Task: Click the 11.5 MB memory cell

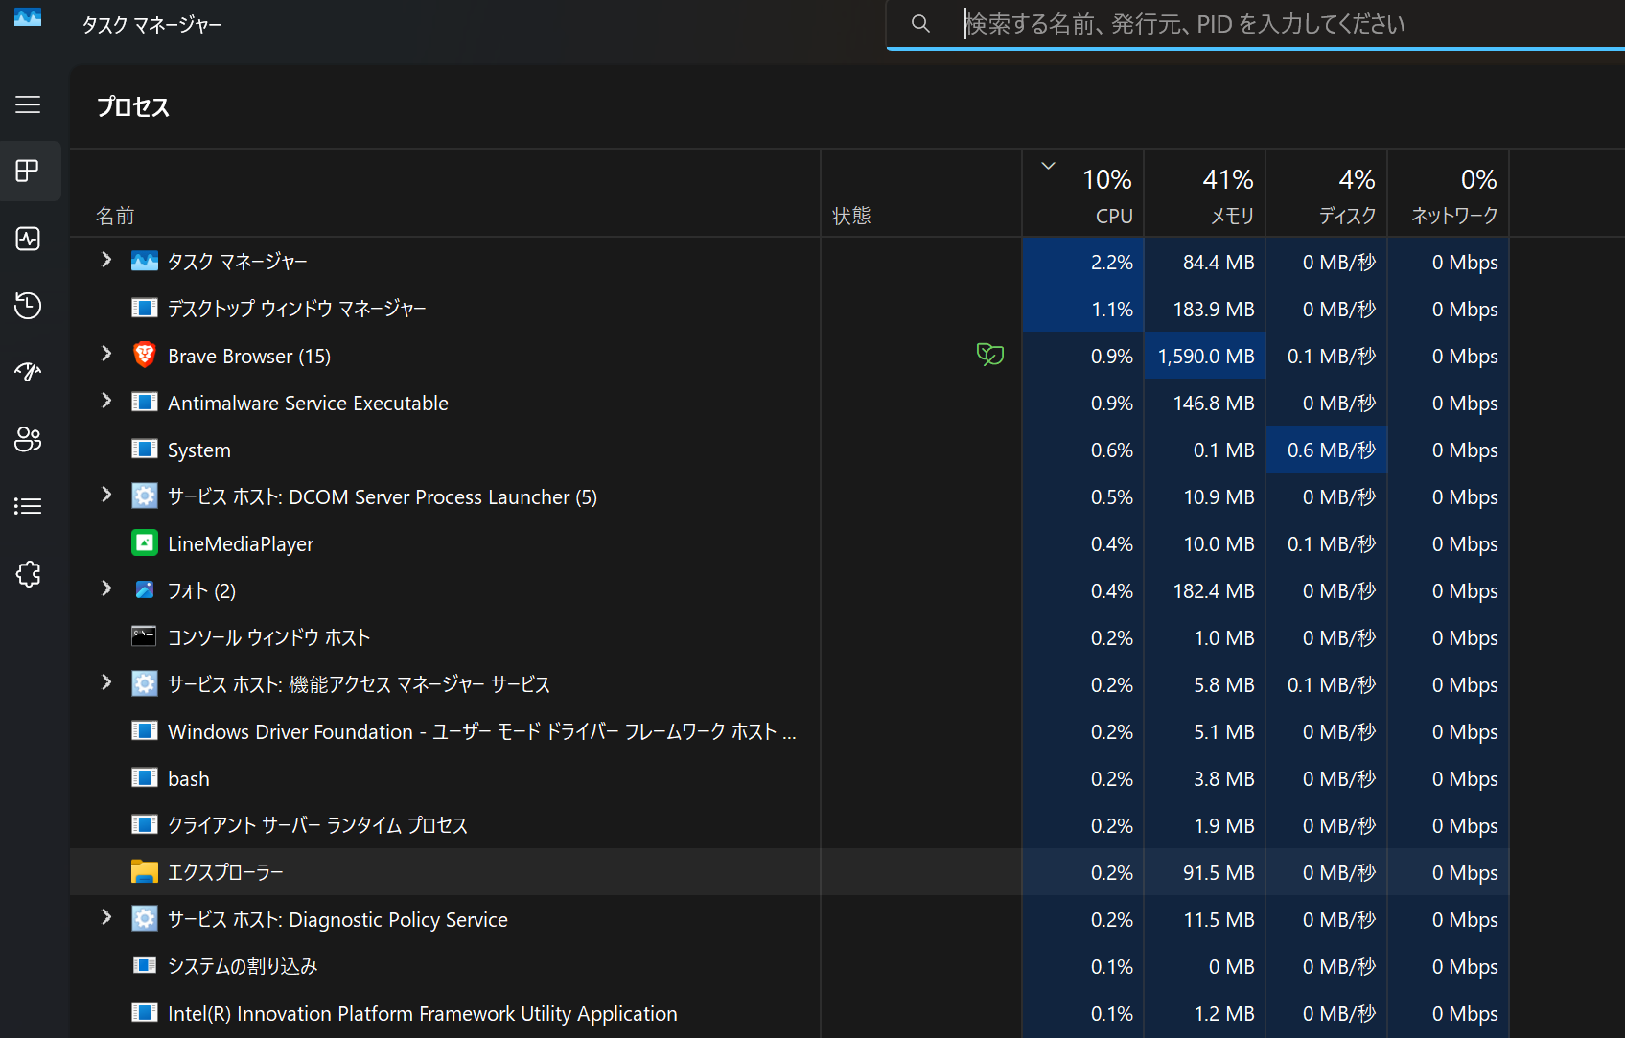Action: pos(1205,919)
